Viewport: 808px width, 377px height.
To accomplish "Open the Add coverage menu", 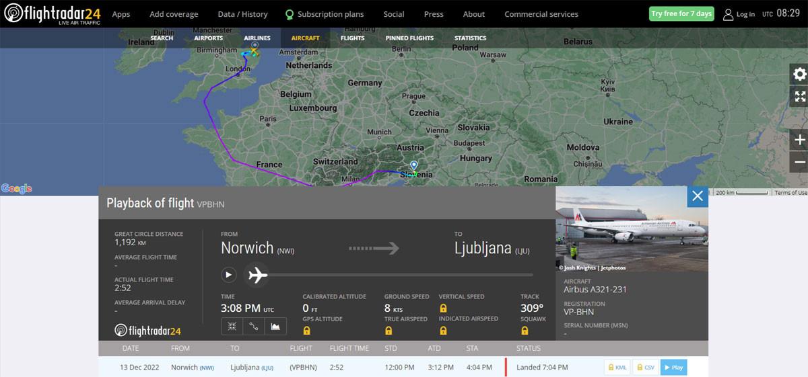I will pyautogui.click(x=174, y=14).
